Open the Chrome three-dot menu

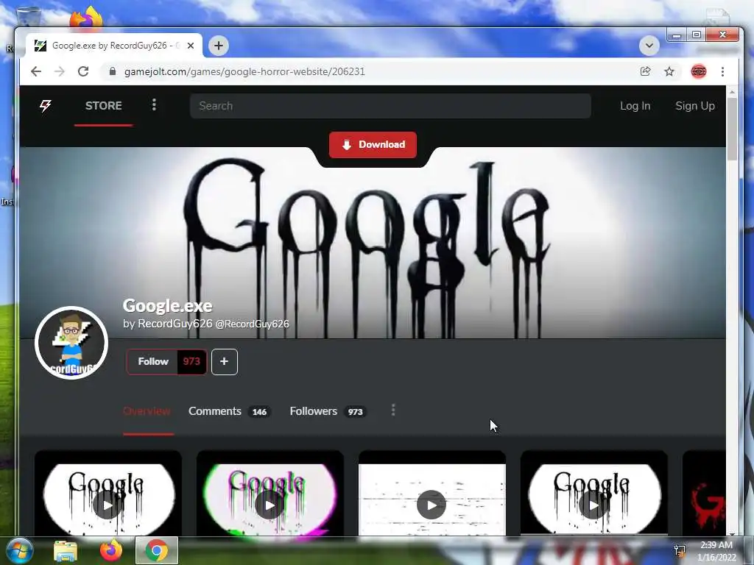click(722, 71)
